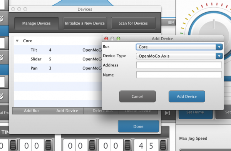Select the Scan for Devices tab
231x151 pixels.
(133, 23)
